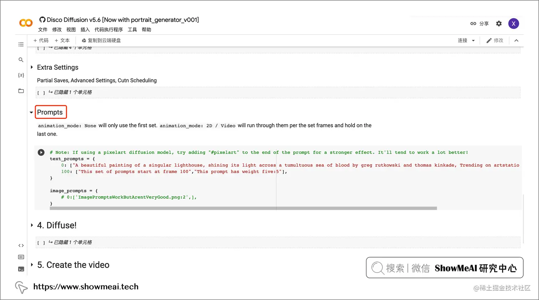The height and width of the screenshot is (300, 539).
Task: Click the text 'Partial Saves, Advanced Settings, Cutn Scheduling'
Action: [x=97, y=81]
